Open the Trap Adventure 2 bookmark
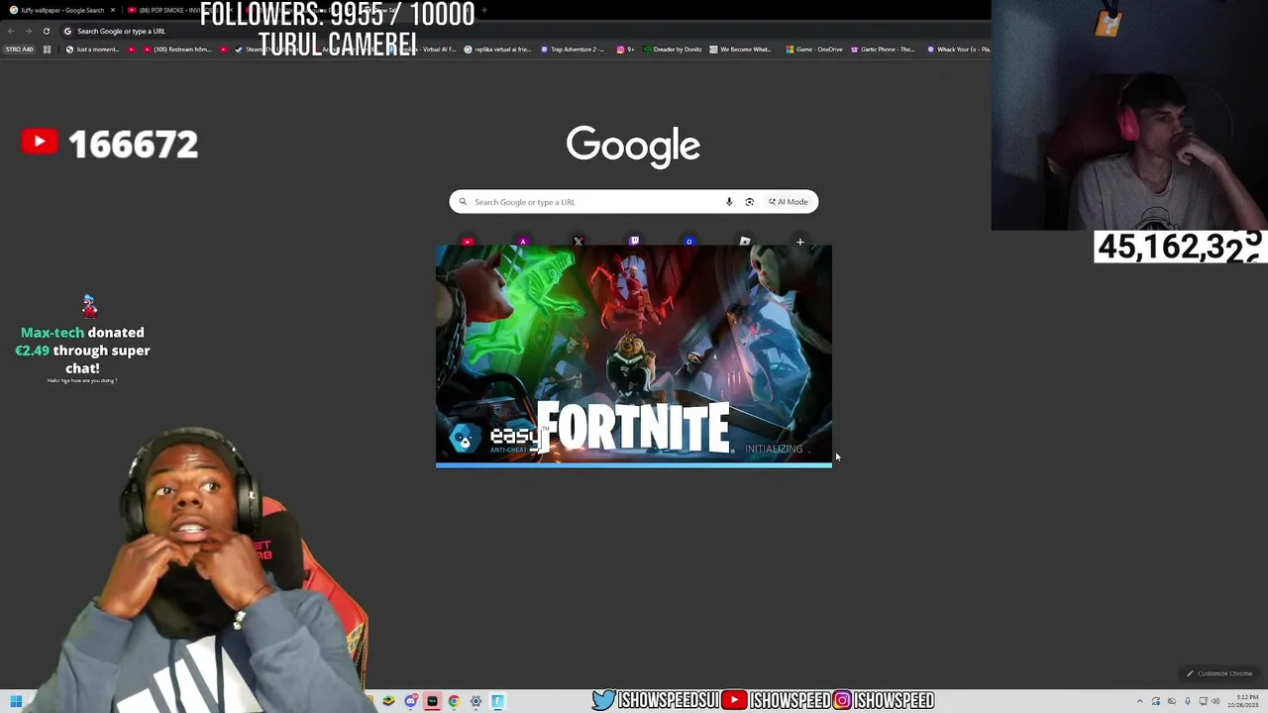1268x713 pixels. tap(573, 50)
